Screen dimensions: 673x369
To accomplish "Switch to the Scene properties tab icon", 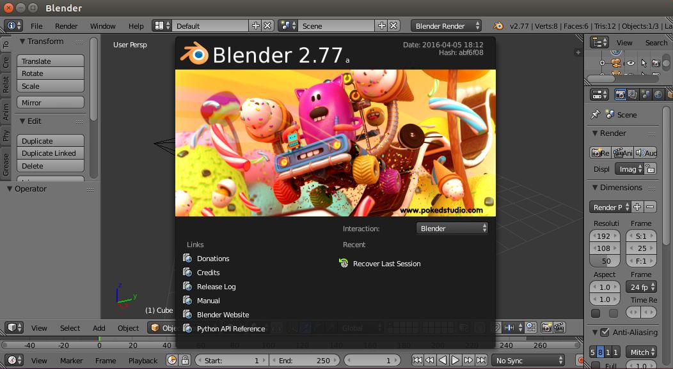I will 645,94.
